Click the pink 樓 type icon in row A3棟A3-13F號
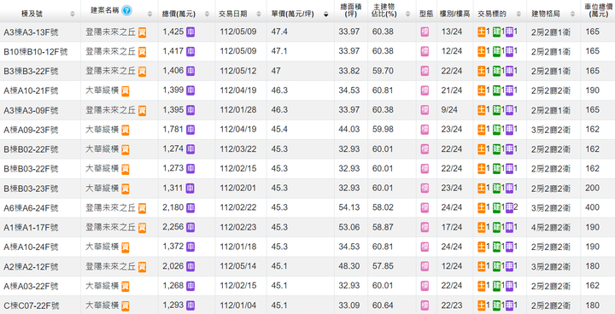 (x=425, y=32)
